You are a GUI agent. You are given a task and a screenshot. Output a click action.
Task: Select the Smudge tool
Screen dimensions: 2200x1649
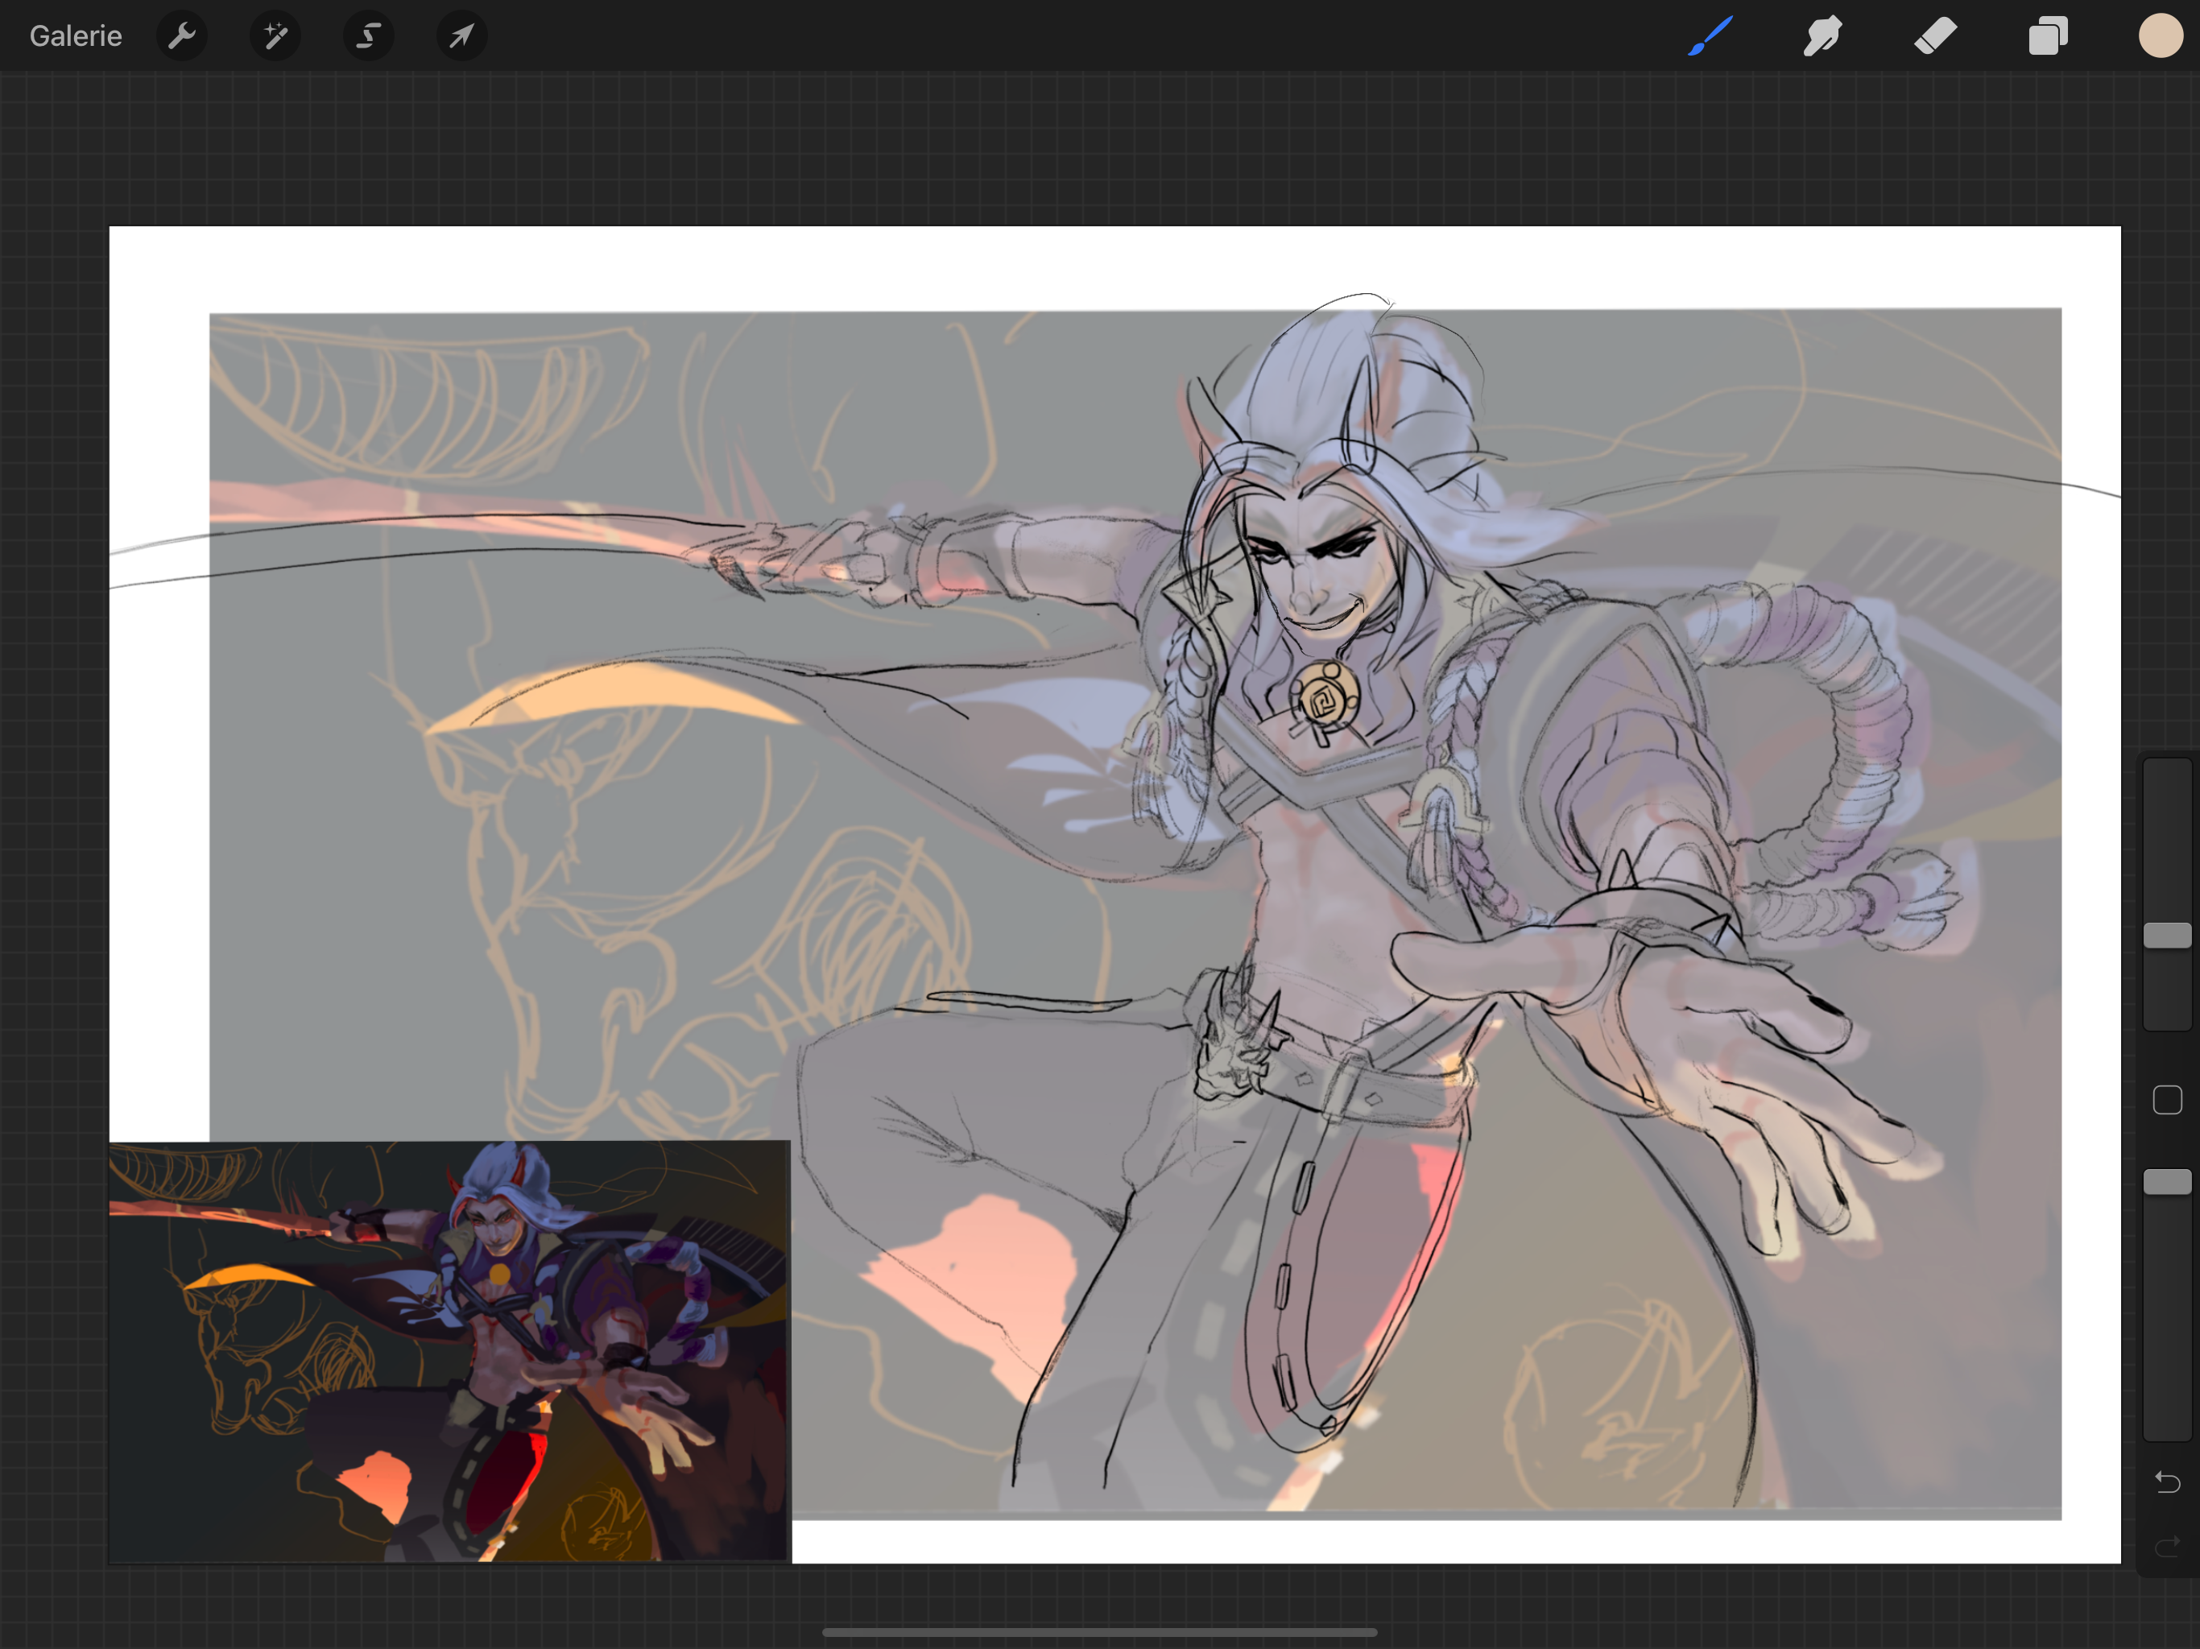coord(1823,37)
